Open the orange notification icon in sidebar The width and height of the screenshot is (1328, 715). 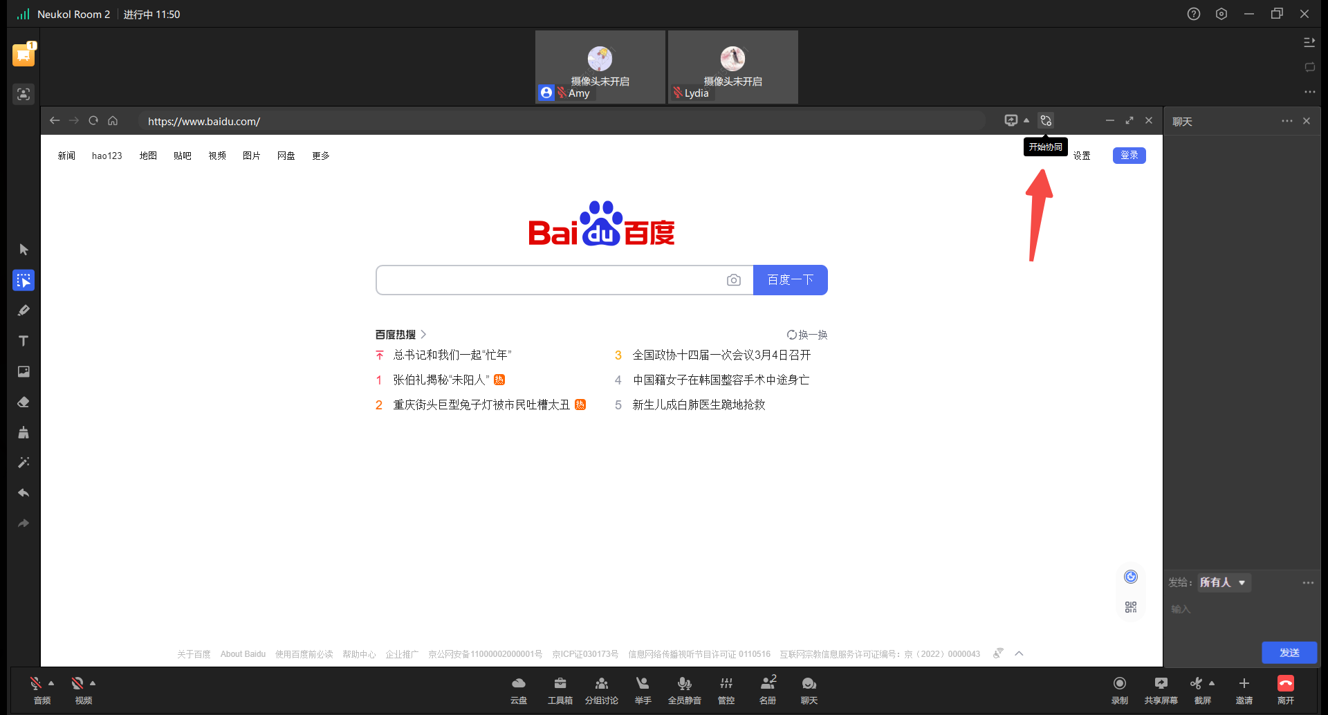click(x=24, y=55)
